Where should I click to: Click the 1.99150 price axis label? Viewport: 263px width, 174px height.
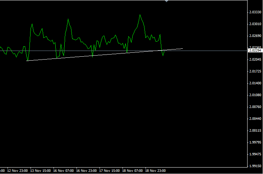[x=255, y=166]
